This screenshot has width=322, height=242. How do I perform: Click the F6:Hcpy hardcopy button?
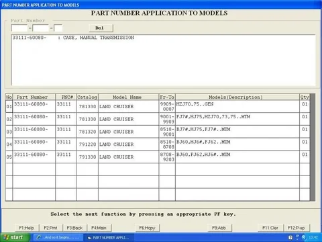pyautogui.click(x=147, y=228)
